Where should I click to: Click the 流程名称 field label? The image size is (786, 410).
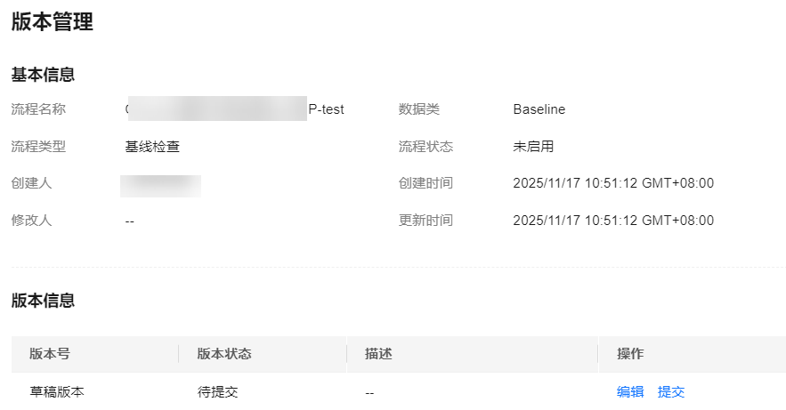click(x=38, y=109)
